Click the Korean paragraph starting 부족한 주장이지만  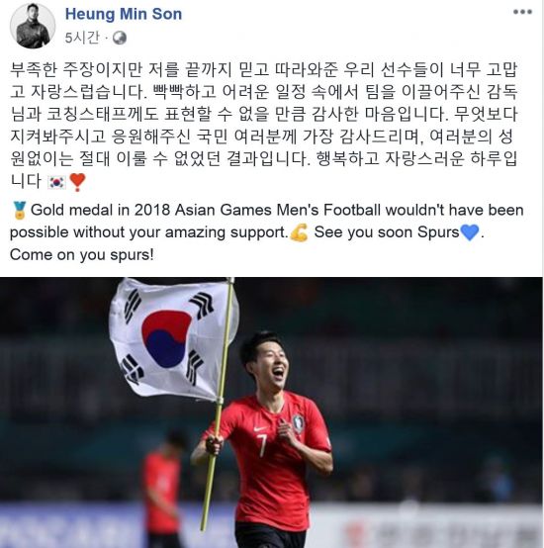coord(263,126)
